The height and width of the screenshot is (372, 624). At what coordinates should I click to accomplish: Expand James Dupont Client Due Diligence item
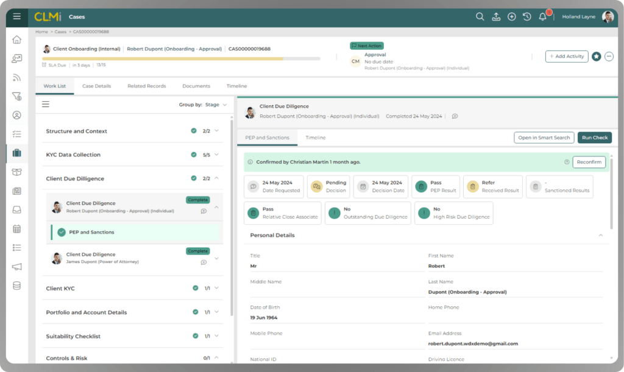tap(216, 258)
